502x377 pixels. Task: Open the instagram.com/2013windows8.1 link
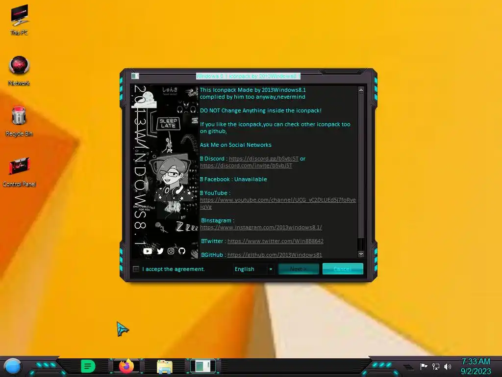pos(261,227)
